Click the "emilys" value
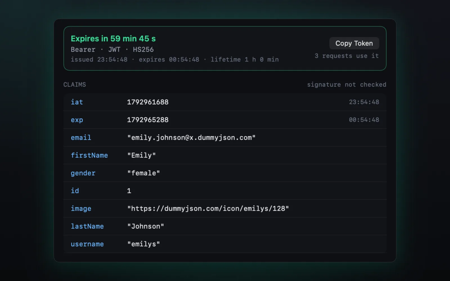Screen dimensions: 450x281 [143, 244]
